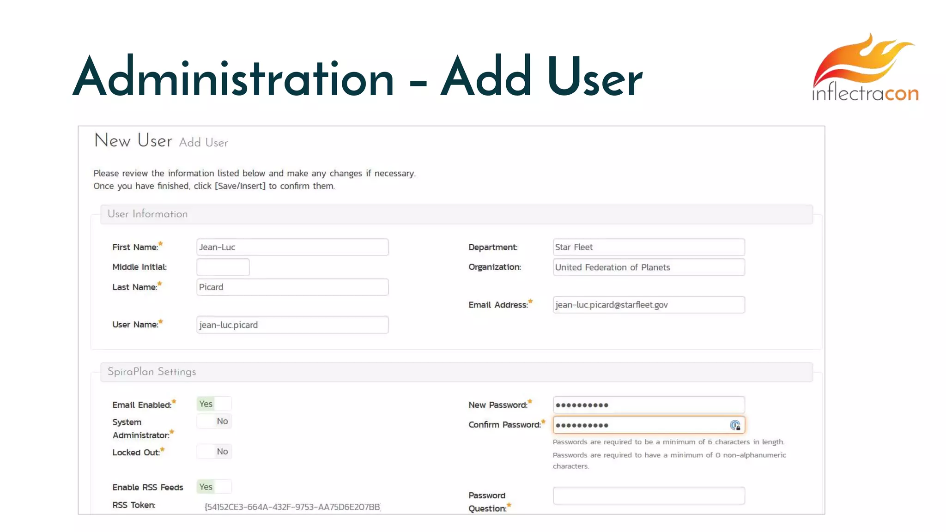The height and width of the screenshot is (532, 946).
Task: Click the New Password field
Action: [x=649, y=405]
